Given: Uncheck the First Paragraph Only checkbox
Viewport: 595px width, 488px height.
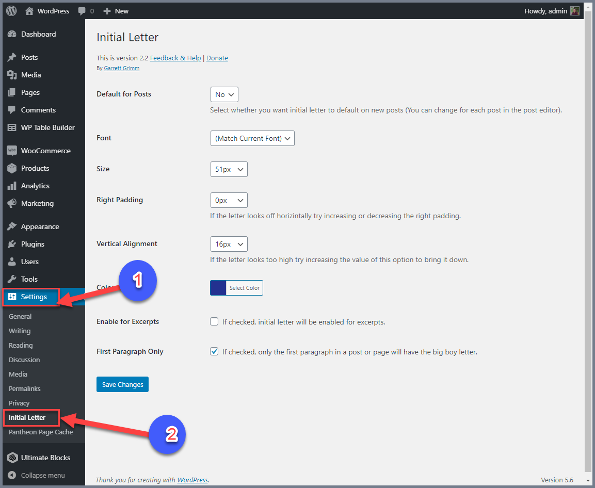Looking at the screenshot, I should 214,351.
